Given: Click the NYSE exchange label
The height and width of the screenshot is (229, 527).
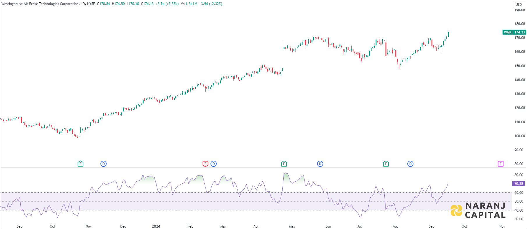Looking at the screenshot, I should (x=91, y=4).
